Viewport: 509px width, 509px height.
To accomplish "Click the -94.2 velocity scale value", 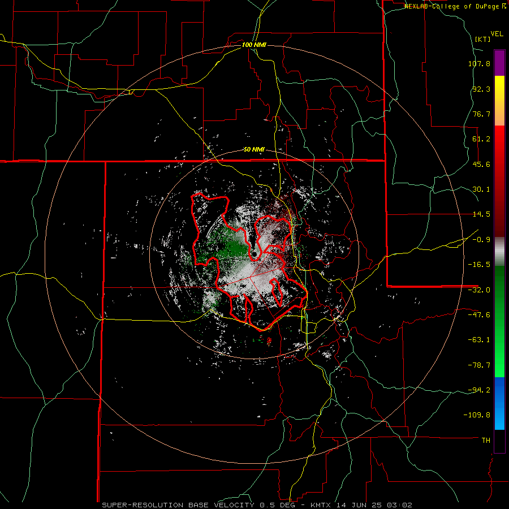I will click(x=479, y=390).
